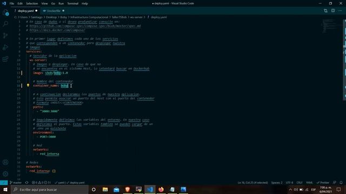Open the Edit menu

coord(20,4)
